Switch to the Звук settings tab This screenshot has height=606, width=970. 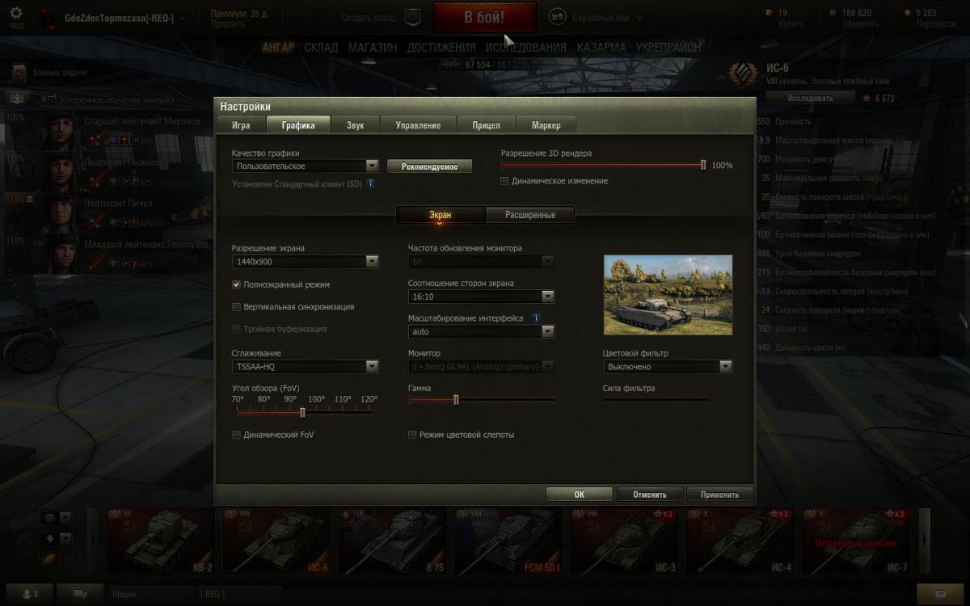click(355, 125)
